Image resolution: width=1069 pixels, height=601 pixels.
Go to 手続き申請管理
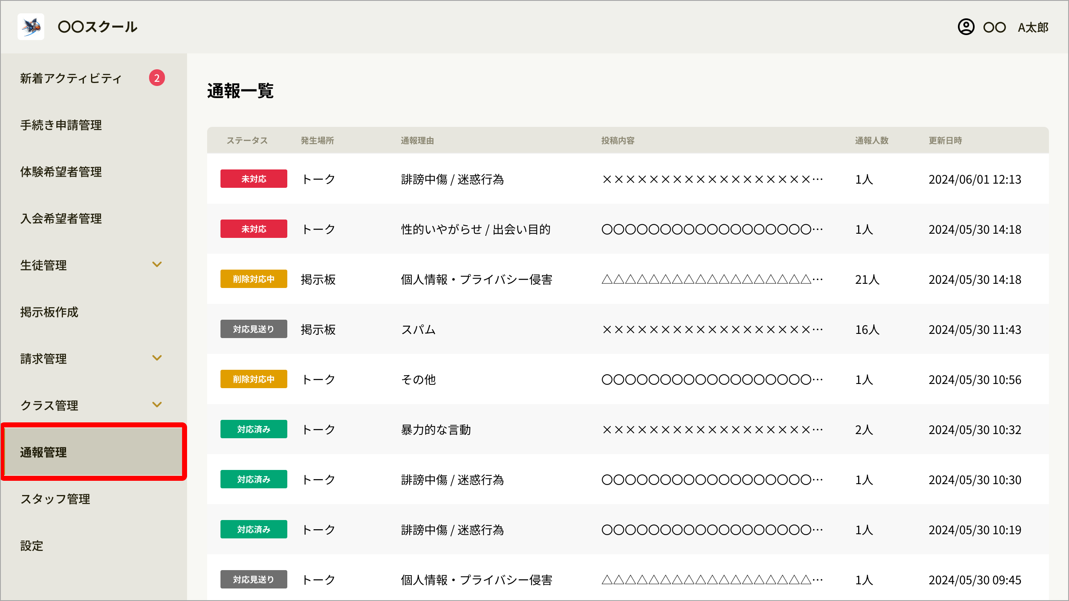click(61, 125)
